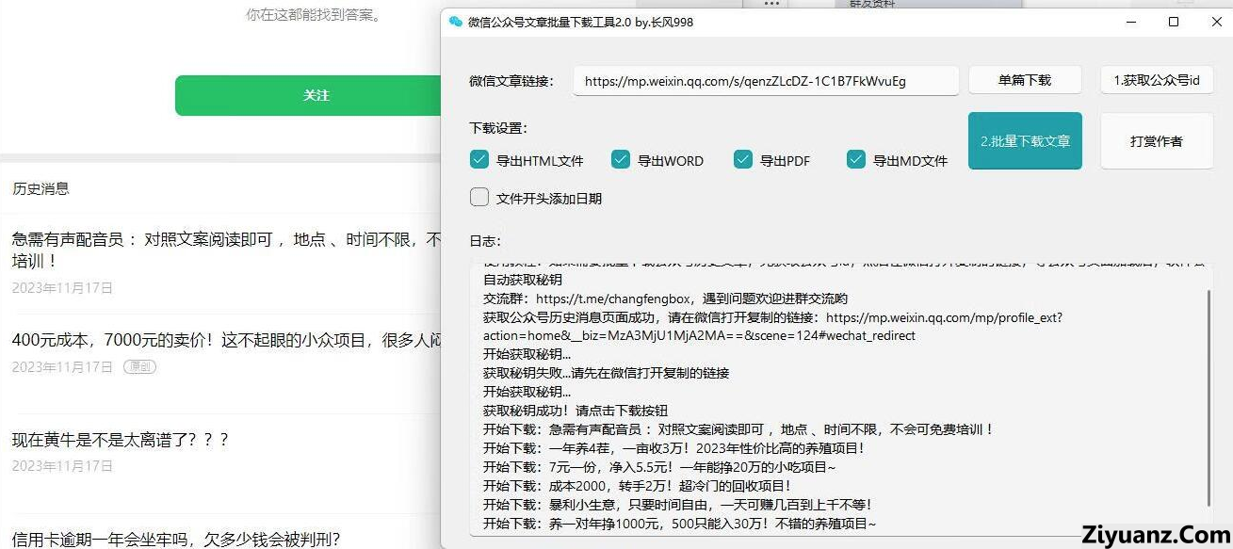Toggle the 导出HTML文件 checkbox
Image resolution: width=1233 pixels, height=549 pixels.
coord(479,160)
